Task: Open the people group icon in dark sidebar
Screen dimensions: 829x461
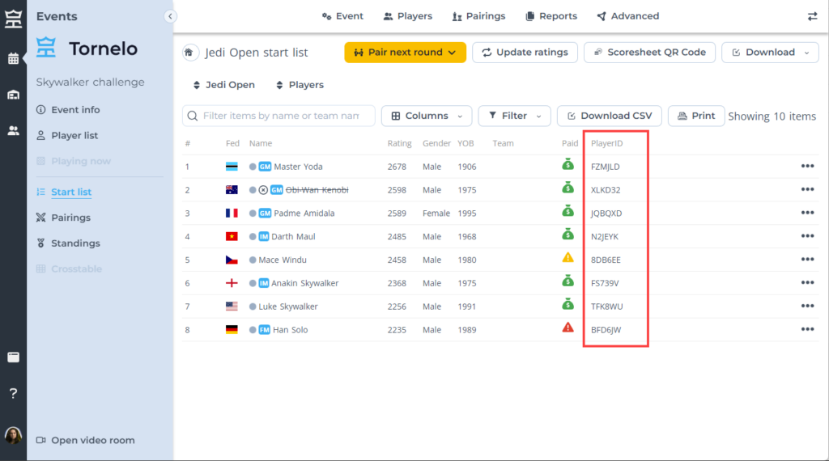Action: [13, 130]
